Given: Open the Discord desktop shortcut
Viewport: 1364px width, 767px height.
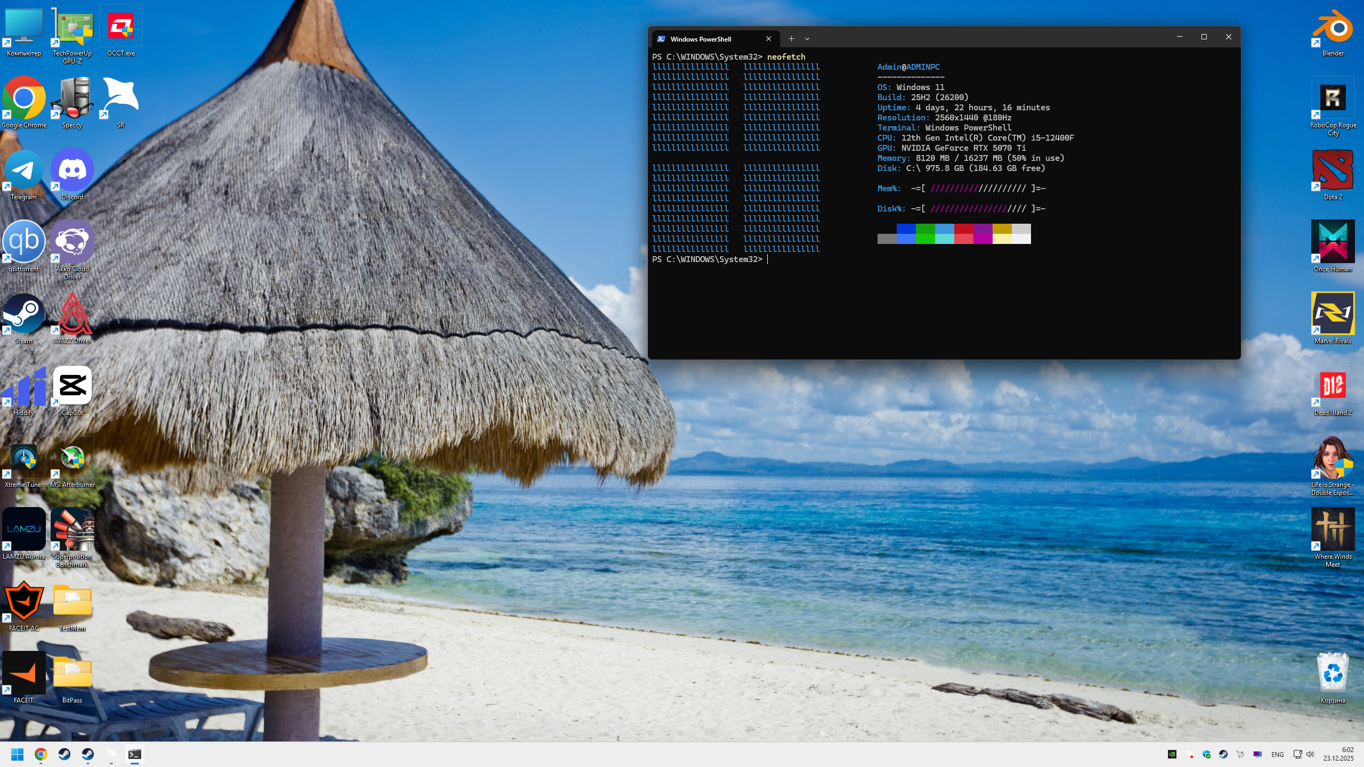Looking at the screenshot, I should click(x=72, y=170).
